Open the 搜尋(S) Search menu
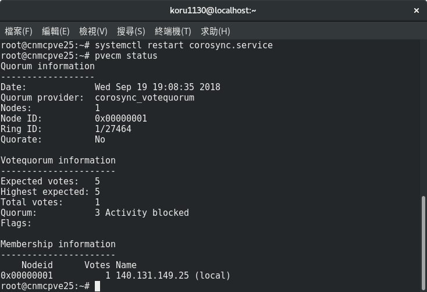This screenshot has width=427, height=292. coord(131,31)
